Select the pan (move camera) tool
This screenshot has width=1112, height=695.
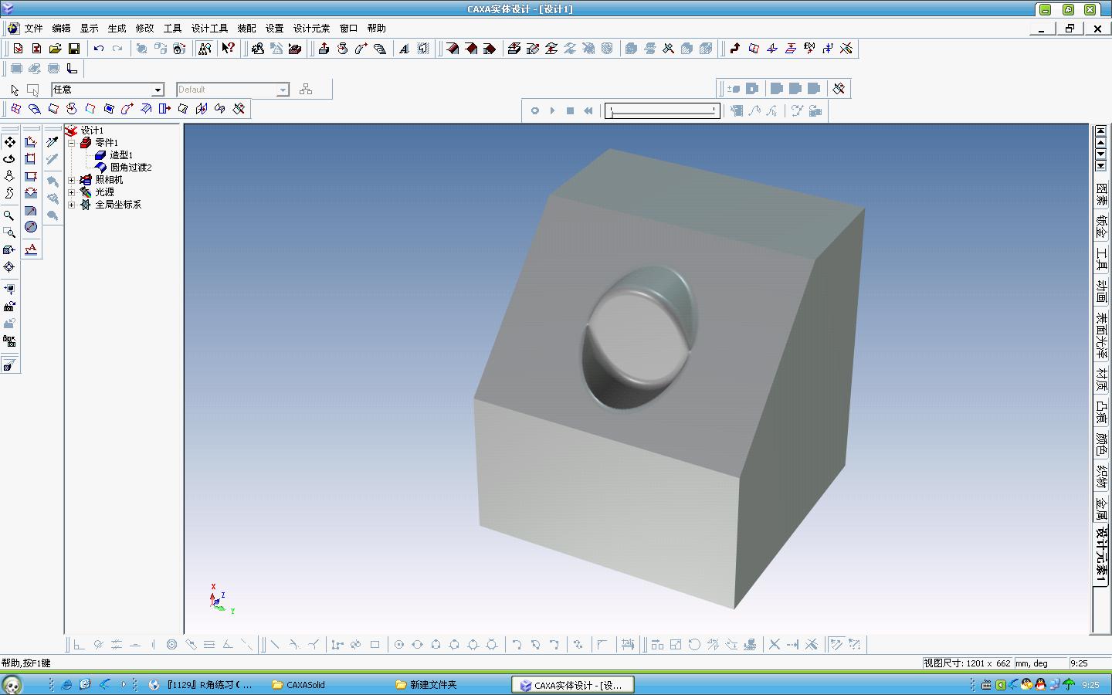[x=9, y=142]
